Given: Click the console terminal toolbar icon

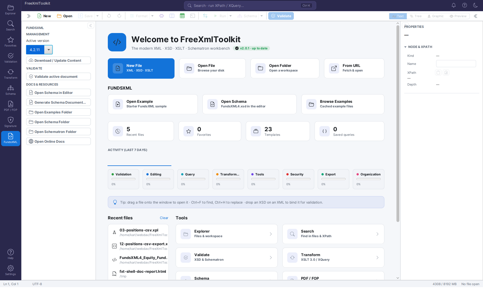Looking at the screenshot, I should (193, 16).
